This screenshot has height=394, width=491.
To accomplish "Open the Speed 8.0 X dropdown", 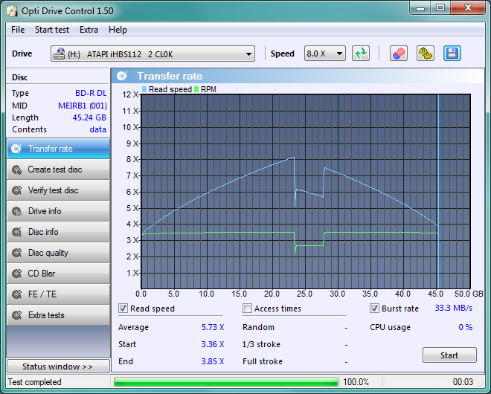I will (x=324, y=54).
